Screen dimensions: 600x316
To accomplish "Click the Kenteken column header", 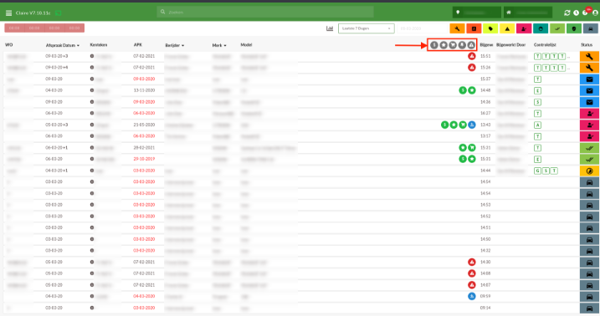I will tap(99, 44).
